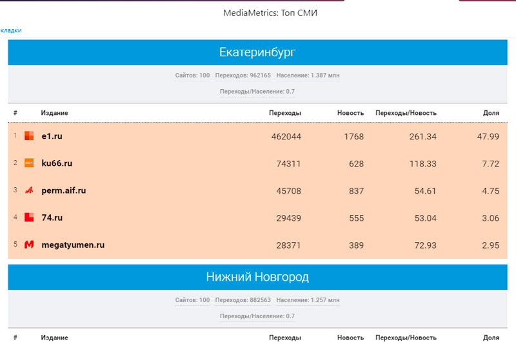This screenshot has width=516, height=344.
Task: Click the 'MediaMetrics: Топ СМИ' page title
Action: pyautogui.click(x=270, y=13)
